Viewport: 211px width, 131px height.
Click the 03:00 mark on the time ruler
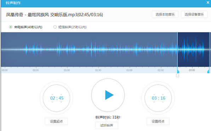tap(192, 70)
